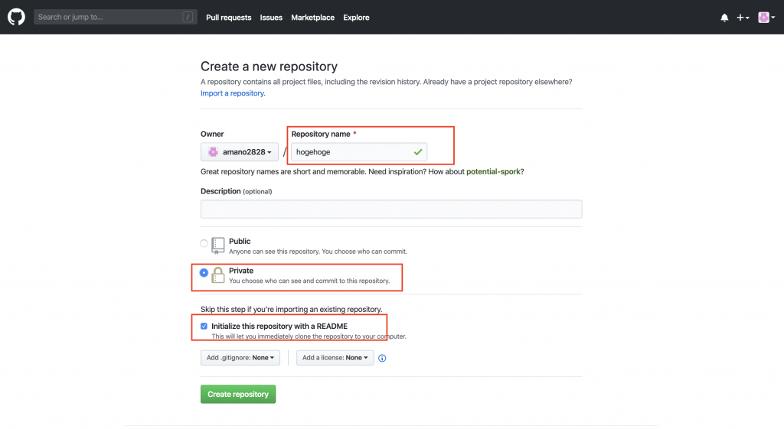Open the GitHub home logo

point(16,17)
